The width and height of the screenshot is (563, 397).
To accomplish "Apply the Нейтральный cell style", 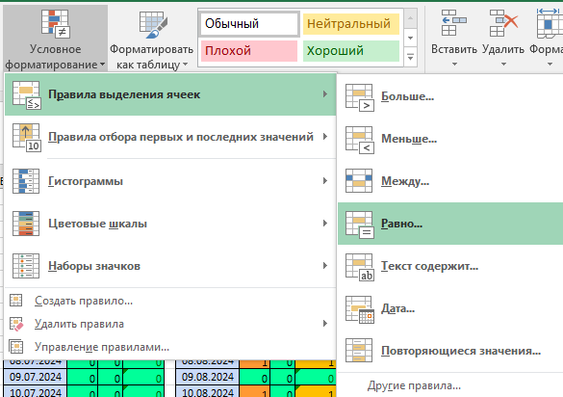I will 351,24.
